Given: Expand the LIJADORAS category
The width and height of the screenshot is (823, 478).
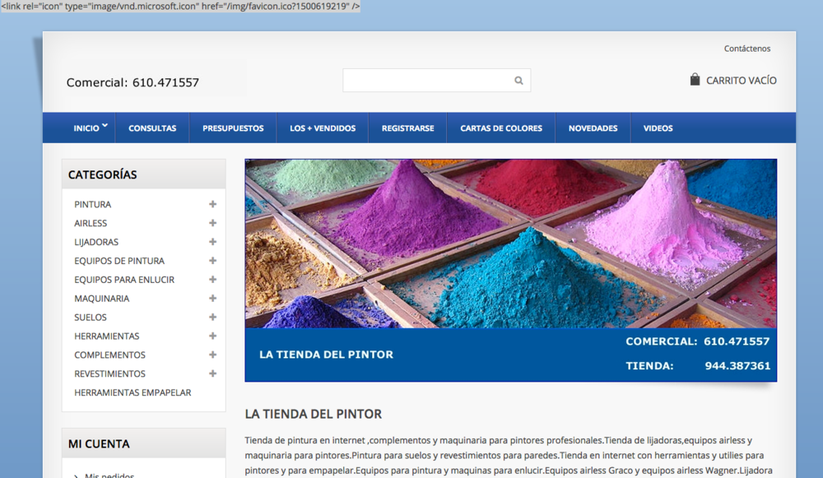Looking at the screenshot, I should tap(212, 242).
